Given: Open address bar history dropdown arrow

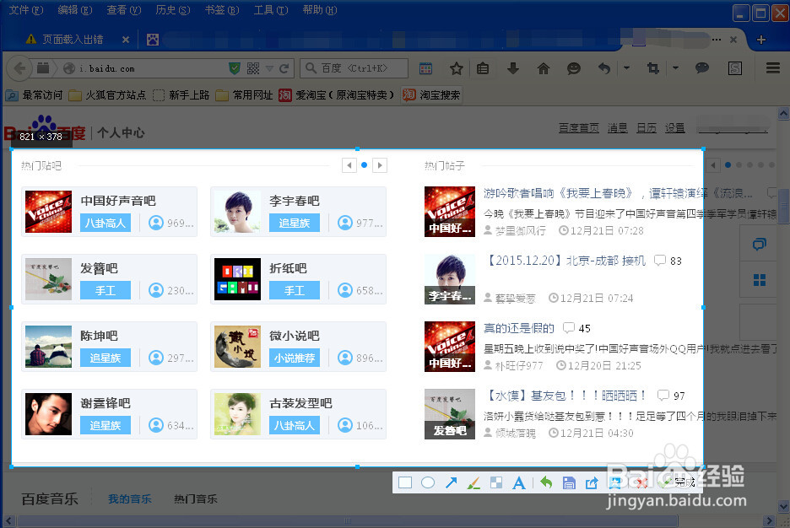Looking at the screenshot, I should click(x=269, y=68).
